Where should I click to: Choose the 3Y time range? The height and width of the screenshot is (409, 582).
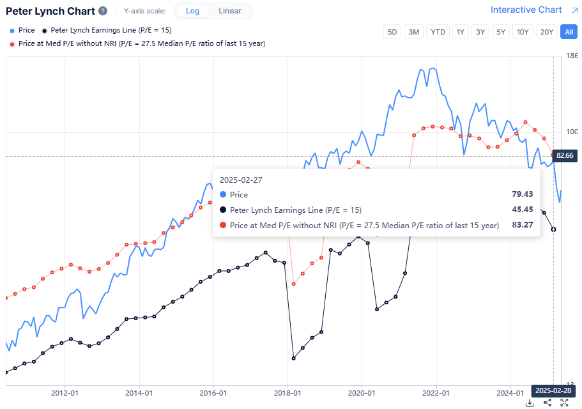[480, 32]
